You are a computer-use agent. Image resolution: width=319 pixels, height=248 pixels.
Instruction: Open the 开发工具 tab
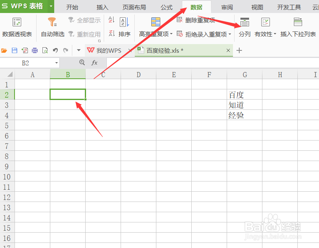point(289,7)
